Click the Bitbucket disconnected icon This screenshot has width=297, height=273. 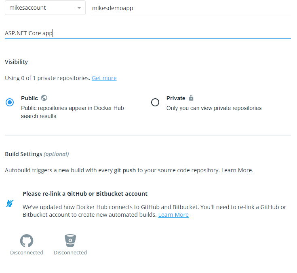[70, 241]
